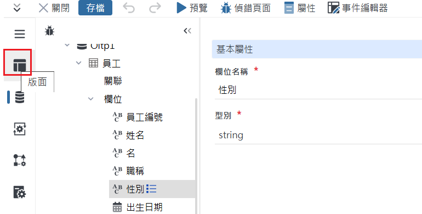Click the bug icon in panel header
The image size is (422, 214).
tap(49, 31)
